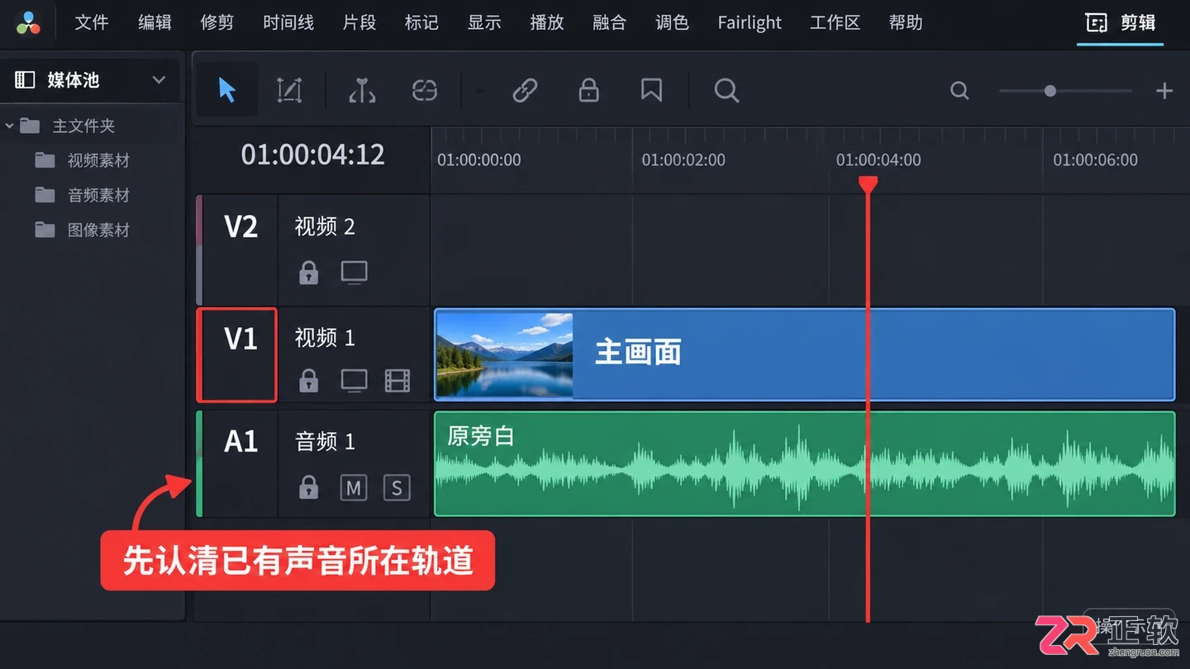Lock the 视频 1 track
1190x669 pixels.
point(308,380)
